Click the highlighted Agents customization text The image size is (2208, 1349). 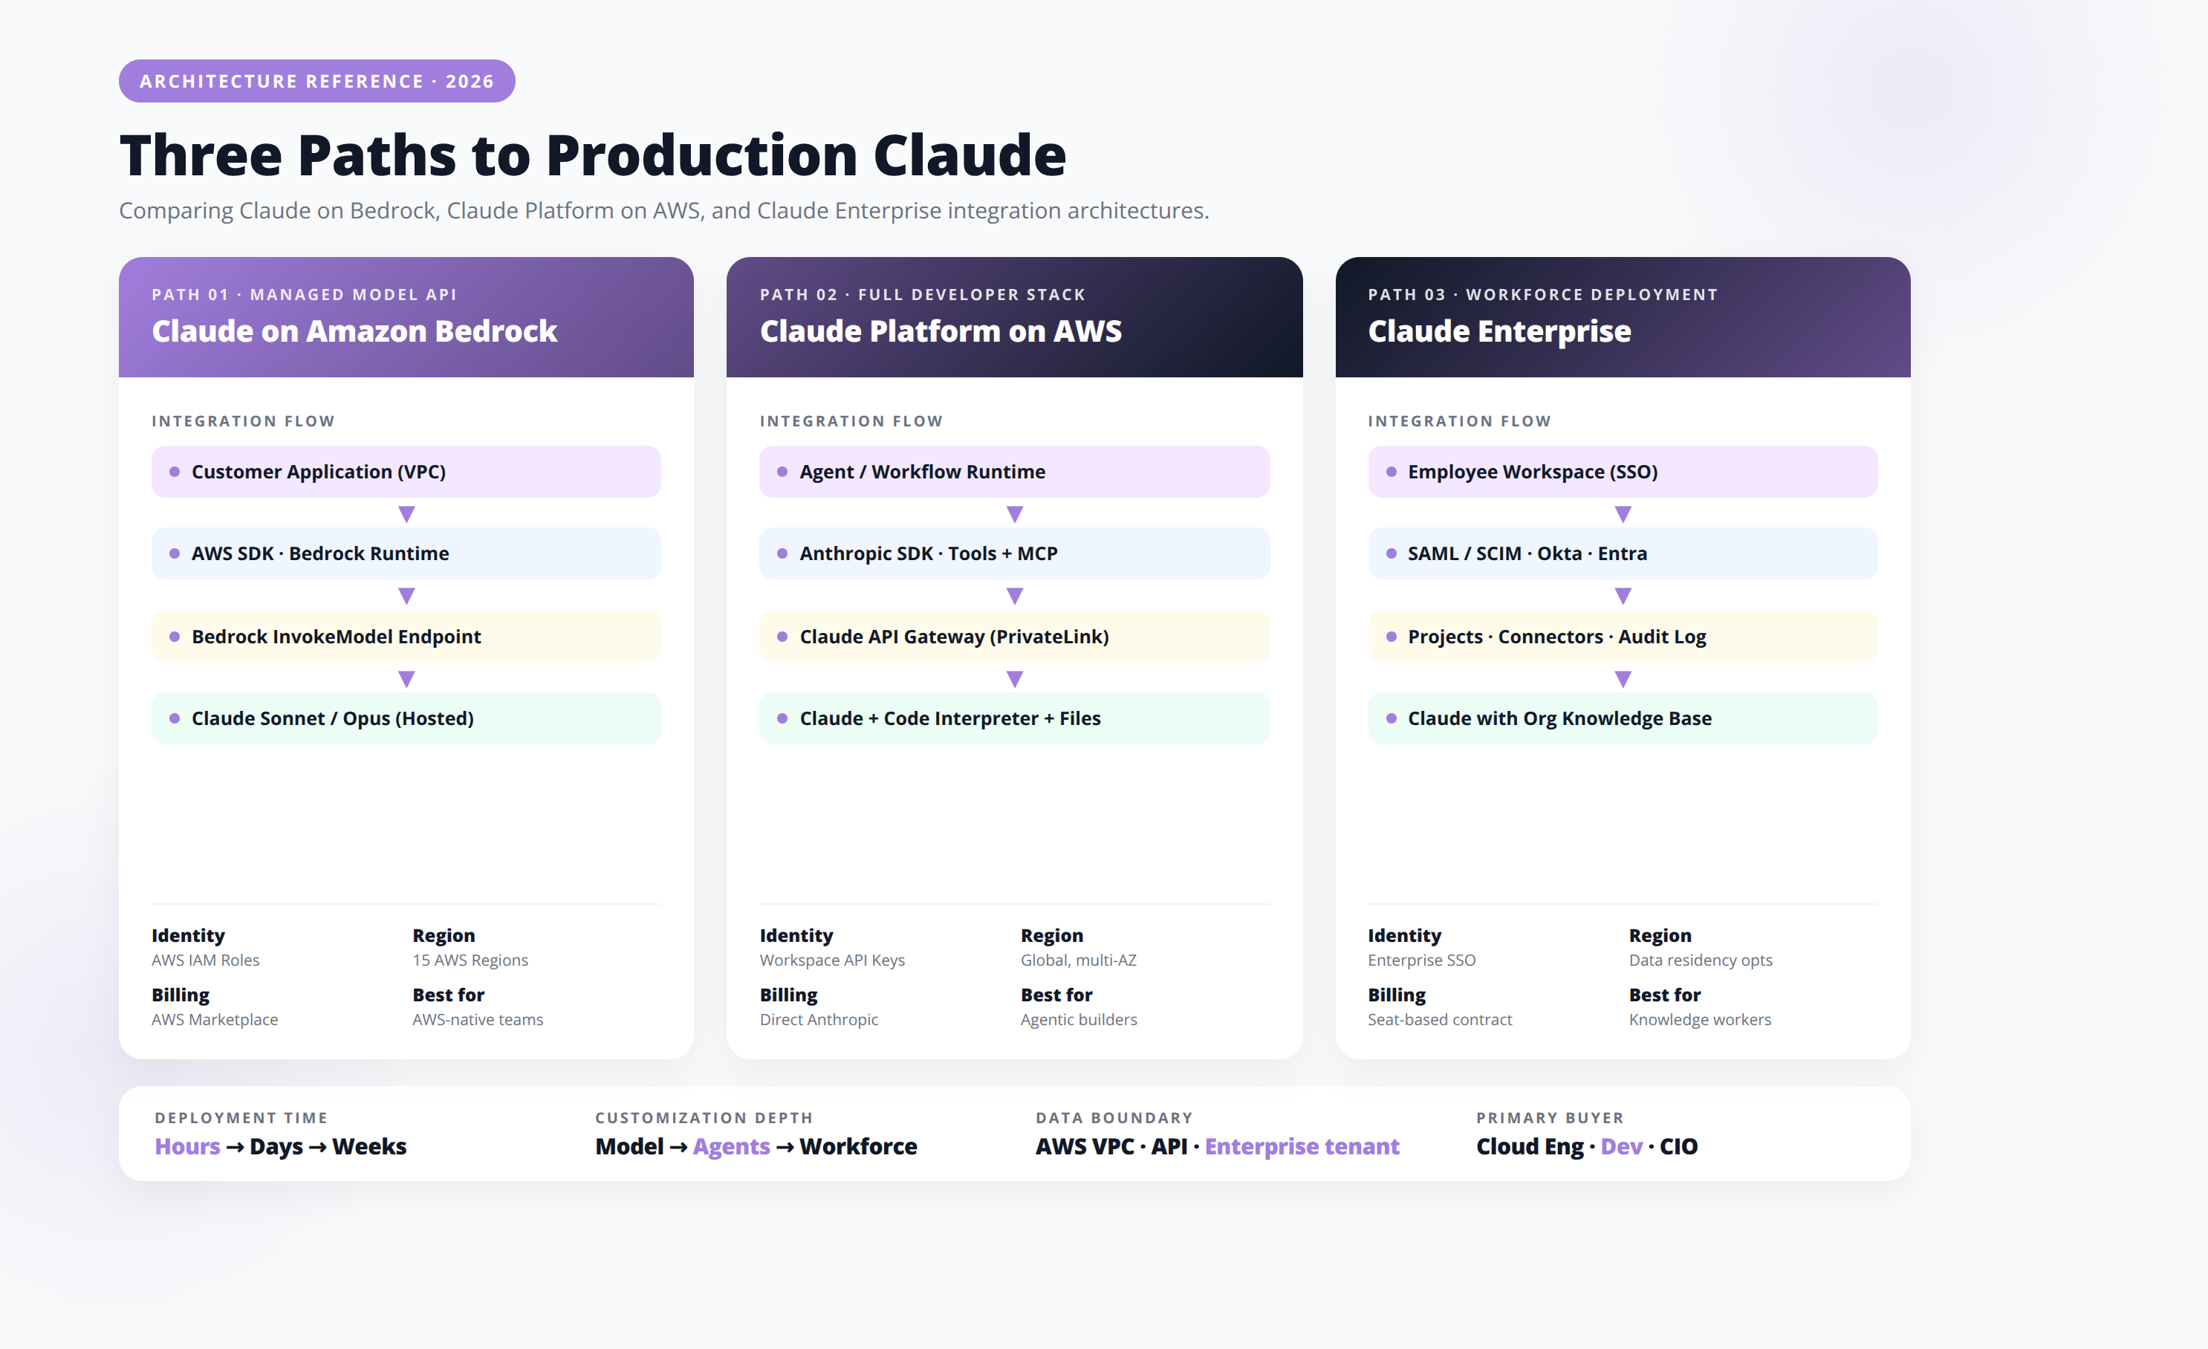point(731,1146)
